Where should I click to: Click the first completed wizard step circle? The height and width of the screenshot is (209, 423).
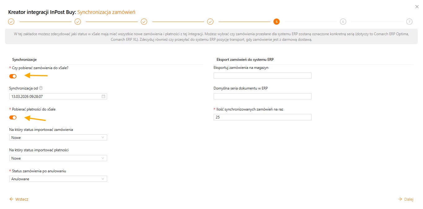pyautogui.click(x=11, y=22)
